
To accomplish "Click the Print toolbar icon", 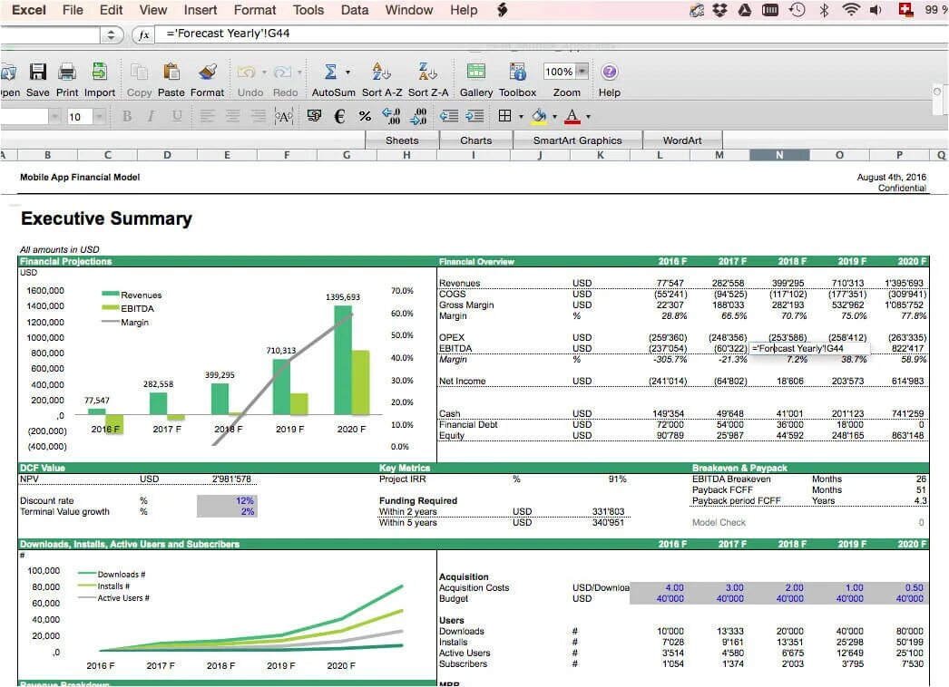I will pyautogui.click(x=67, y=73).
